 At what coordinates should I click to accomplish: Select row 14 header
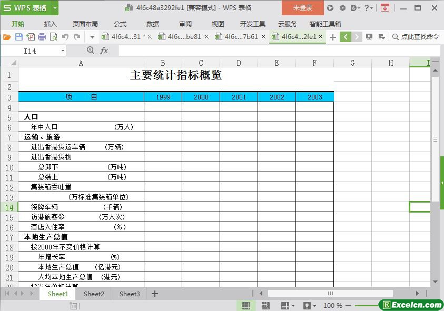coord(9,207)
